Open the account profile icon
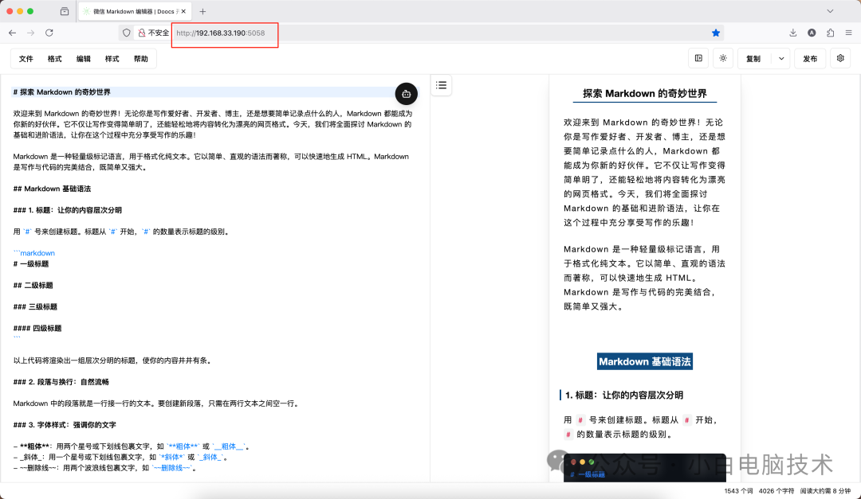861x499 pixels. pos(812,33)
